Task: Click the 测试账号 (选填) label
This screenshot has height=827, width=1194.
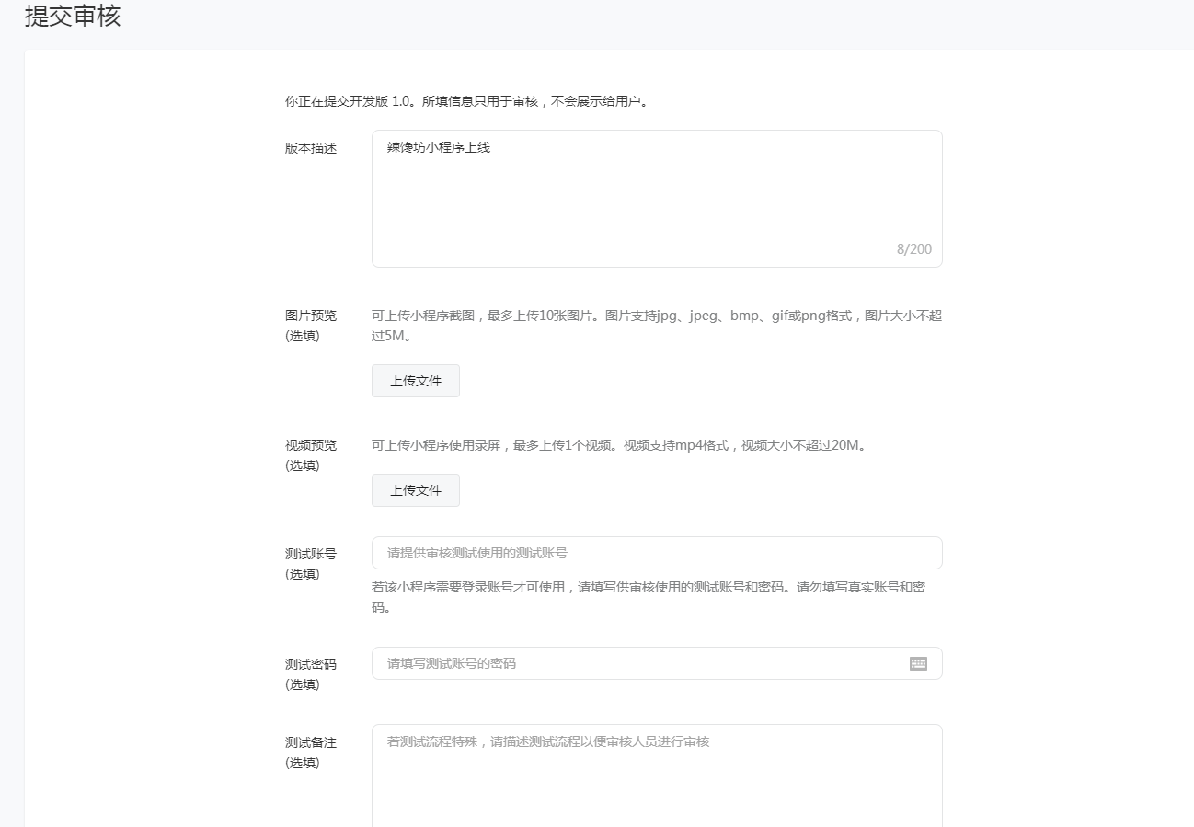Action: (311, 563)
